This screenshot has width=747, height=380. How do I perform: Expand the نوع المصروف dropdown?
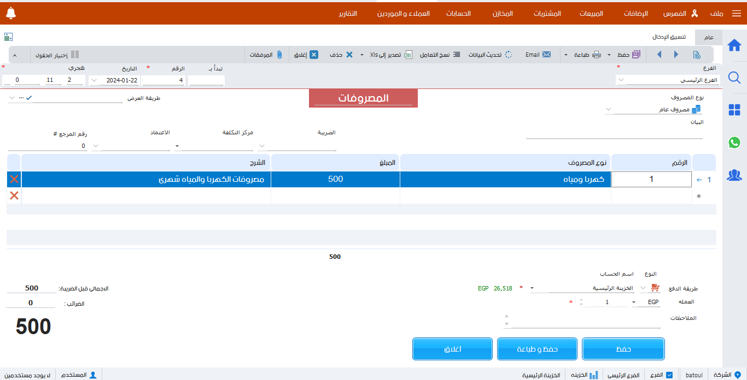609,110
